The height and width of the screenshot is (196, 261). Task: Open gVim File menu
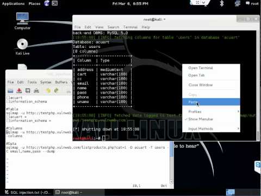click(10, 82)
